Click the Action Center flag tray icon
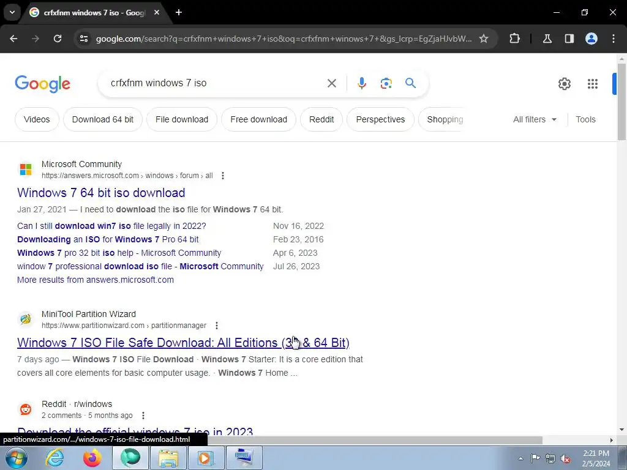Screen dimensions: 627x470 click(535, 458)
